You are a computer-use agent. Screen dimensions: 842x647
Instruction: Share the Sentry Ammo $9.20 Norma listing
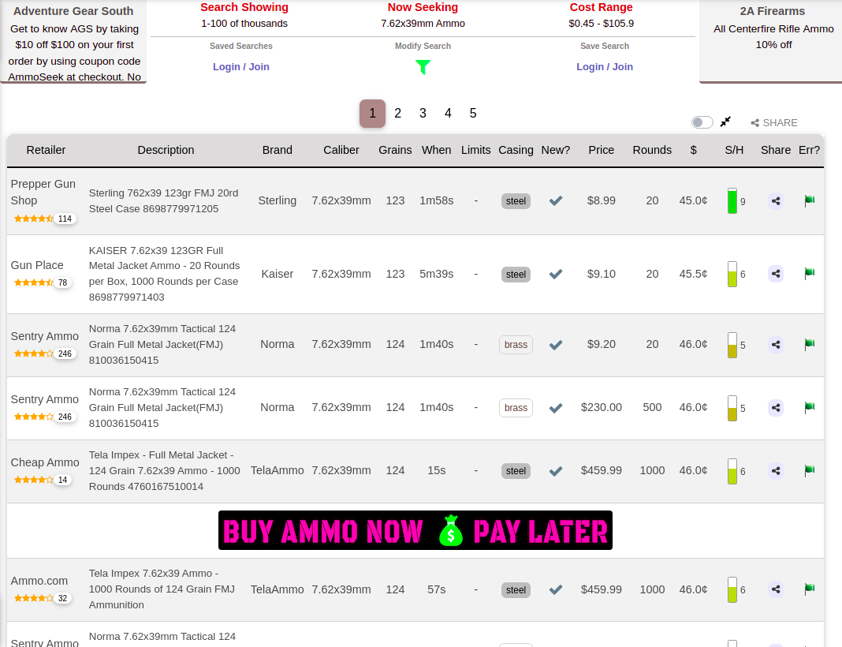[776, 345]
